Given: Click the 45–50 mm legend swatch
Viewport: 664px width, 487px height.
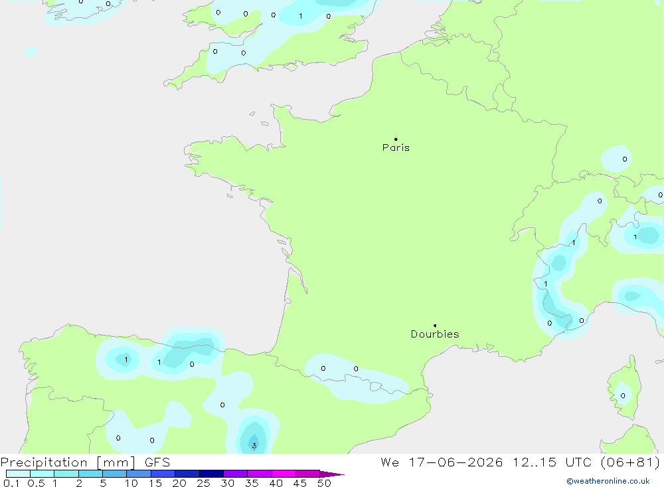Looking at the screenshot, I should [x=307, y=474].
